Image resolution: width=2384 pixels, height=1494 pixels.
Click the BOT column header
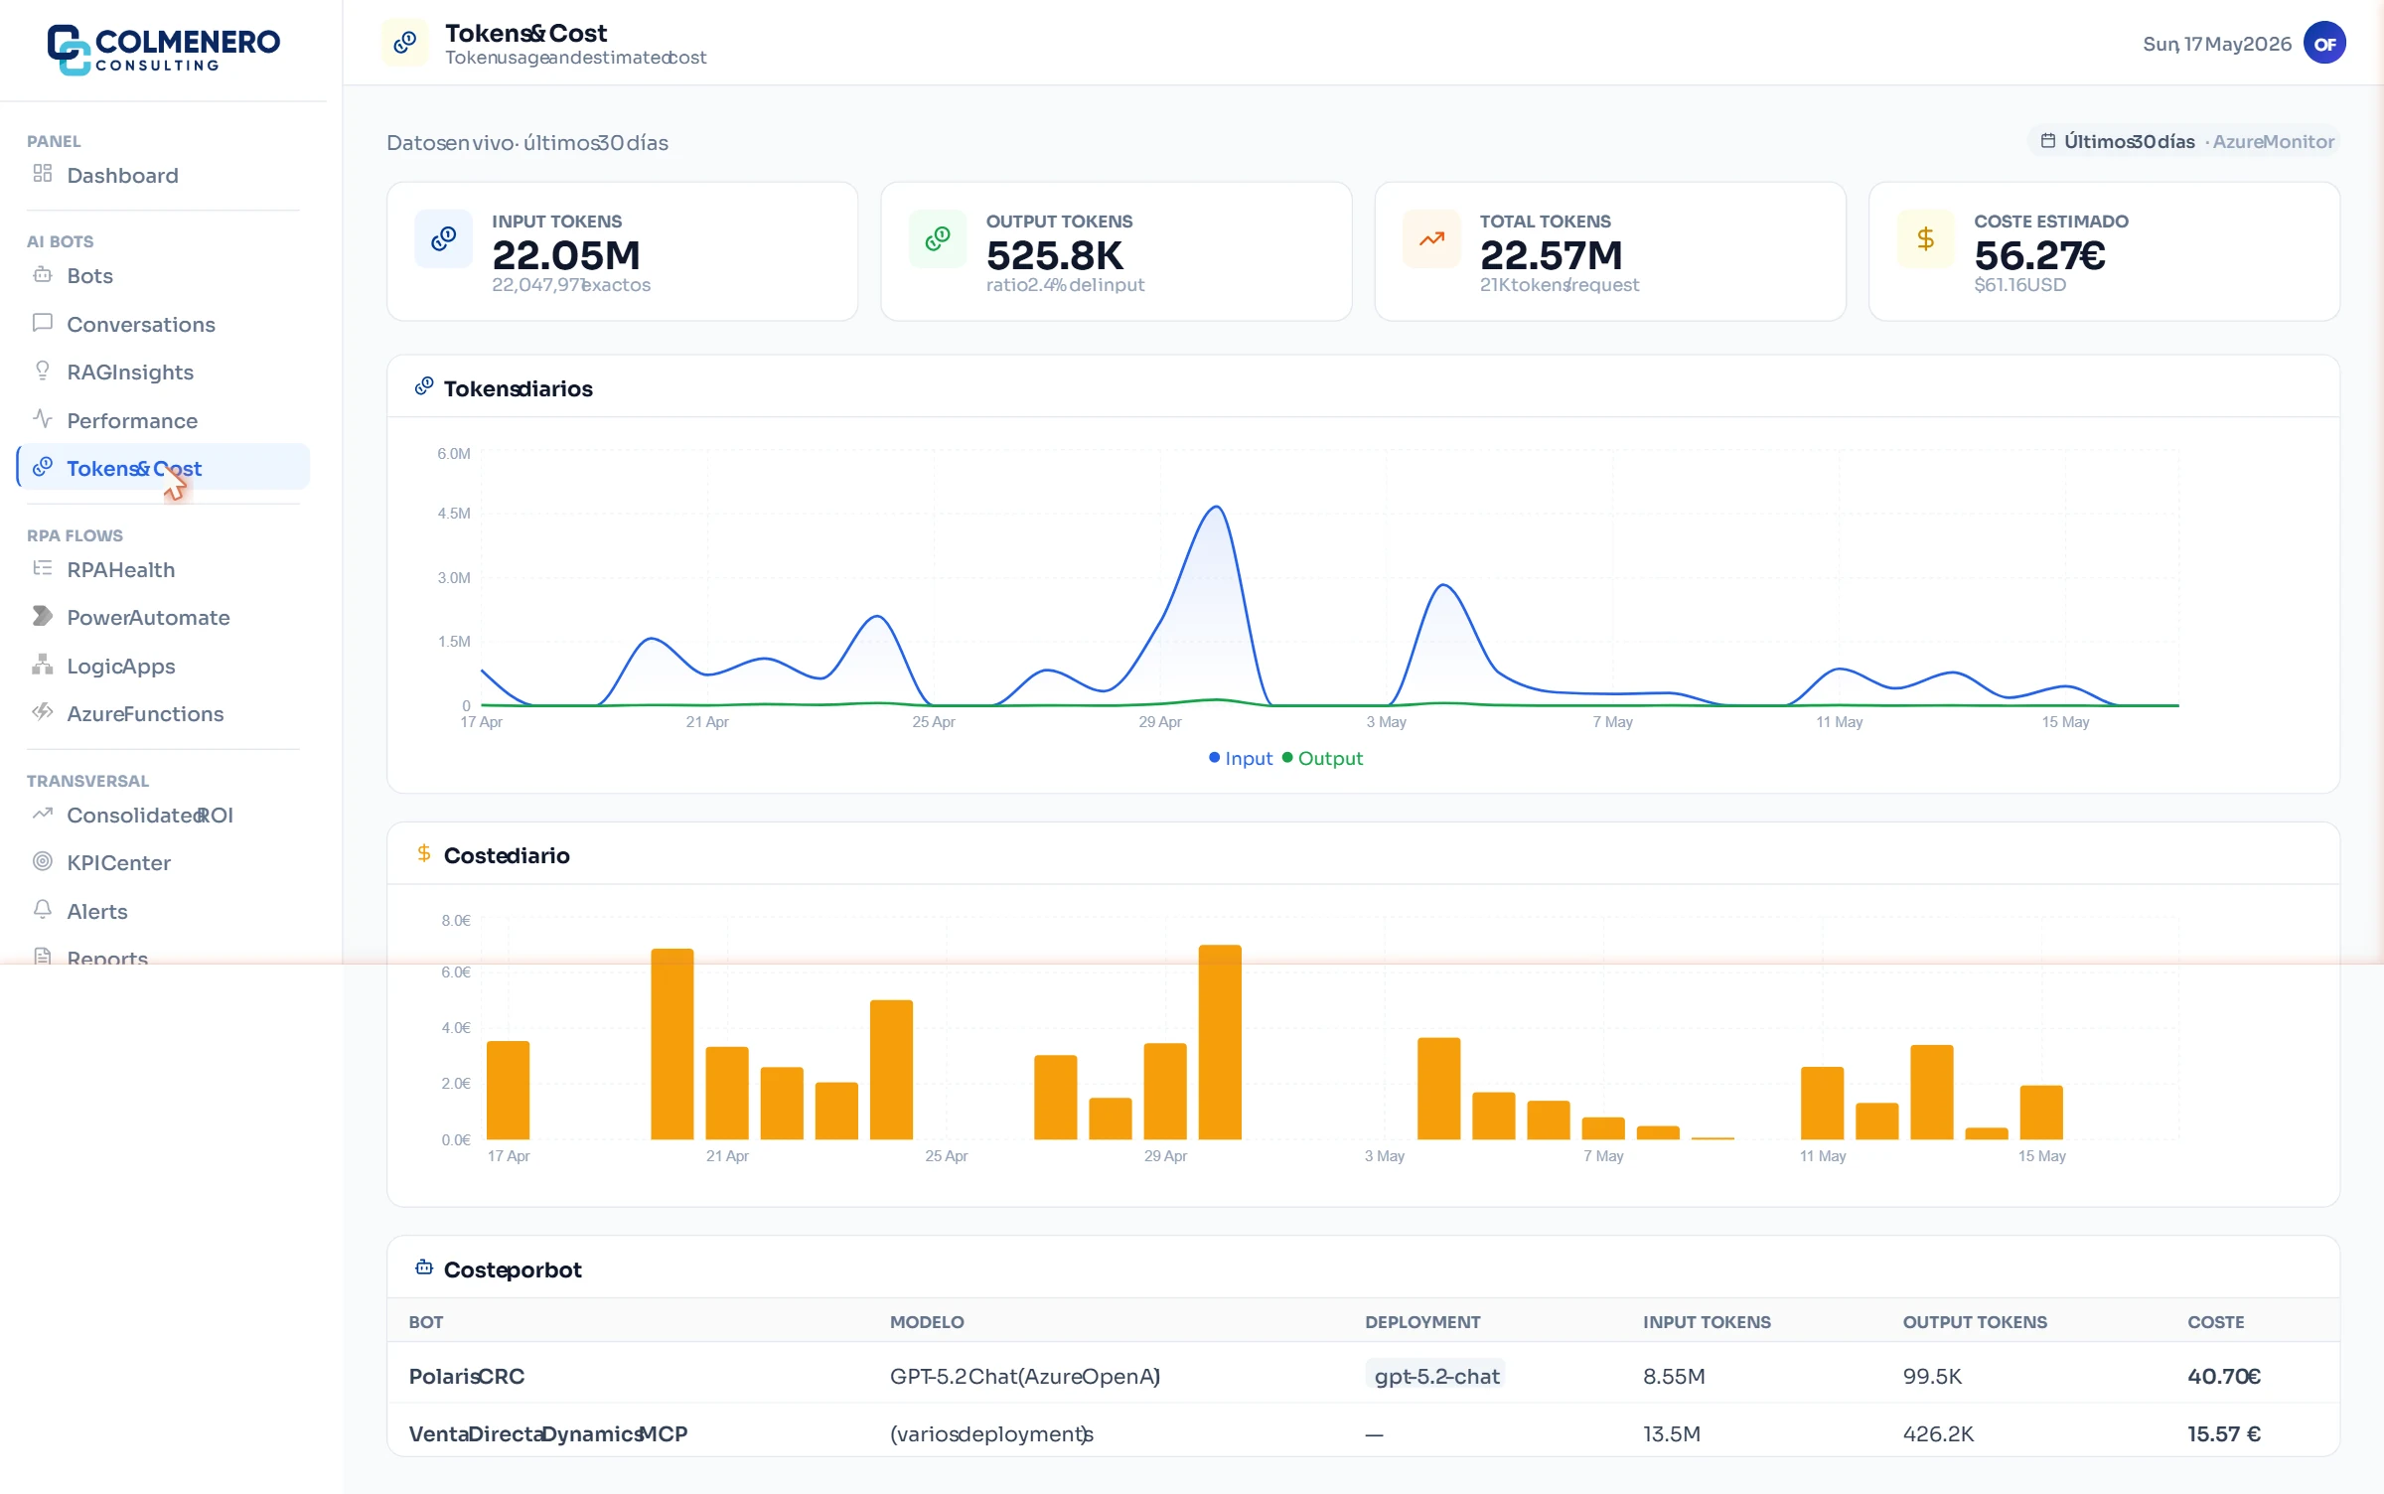(x=426, y=1322)
